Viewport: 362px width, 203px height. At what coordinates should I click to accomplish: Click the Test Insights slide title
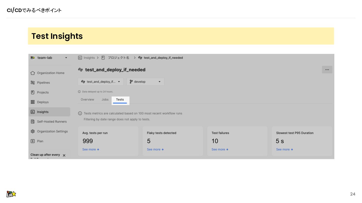[x=57, y=36]
